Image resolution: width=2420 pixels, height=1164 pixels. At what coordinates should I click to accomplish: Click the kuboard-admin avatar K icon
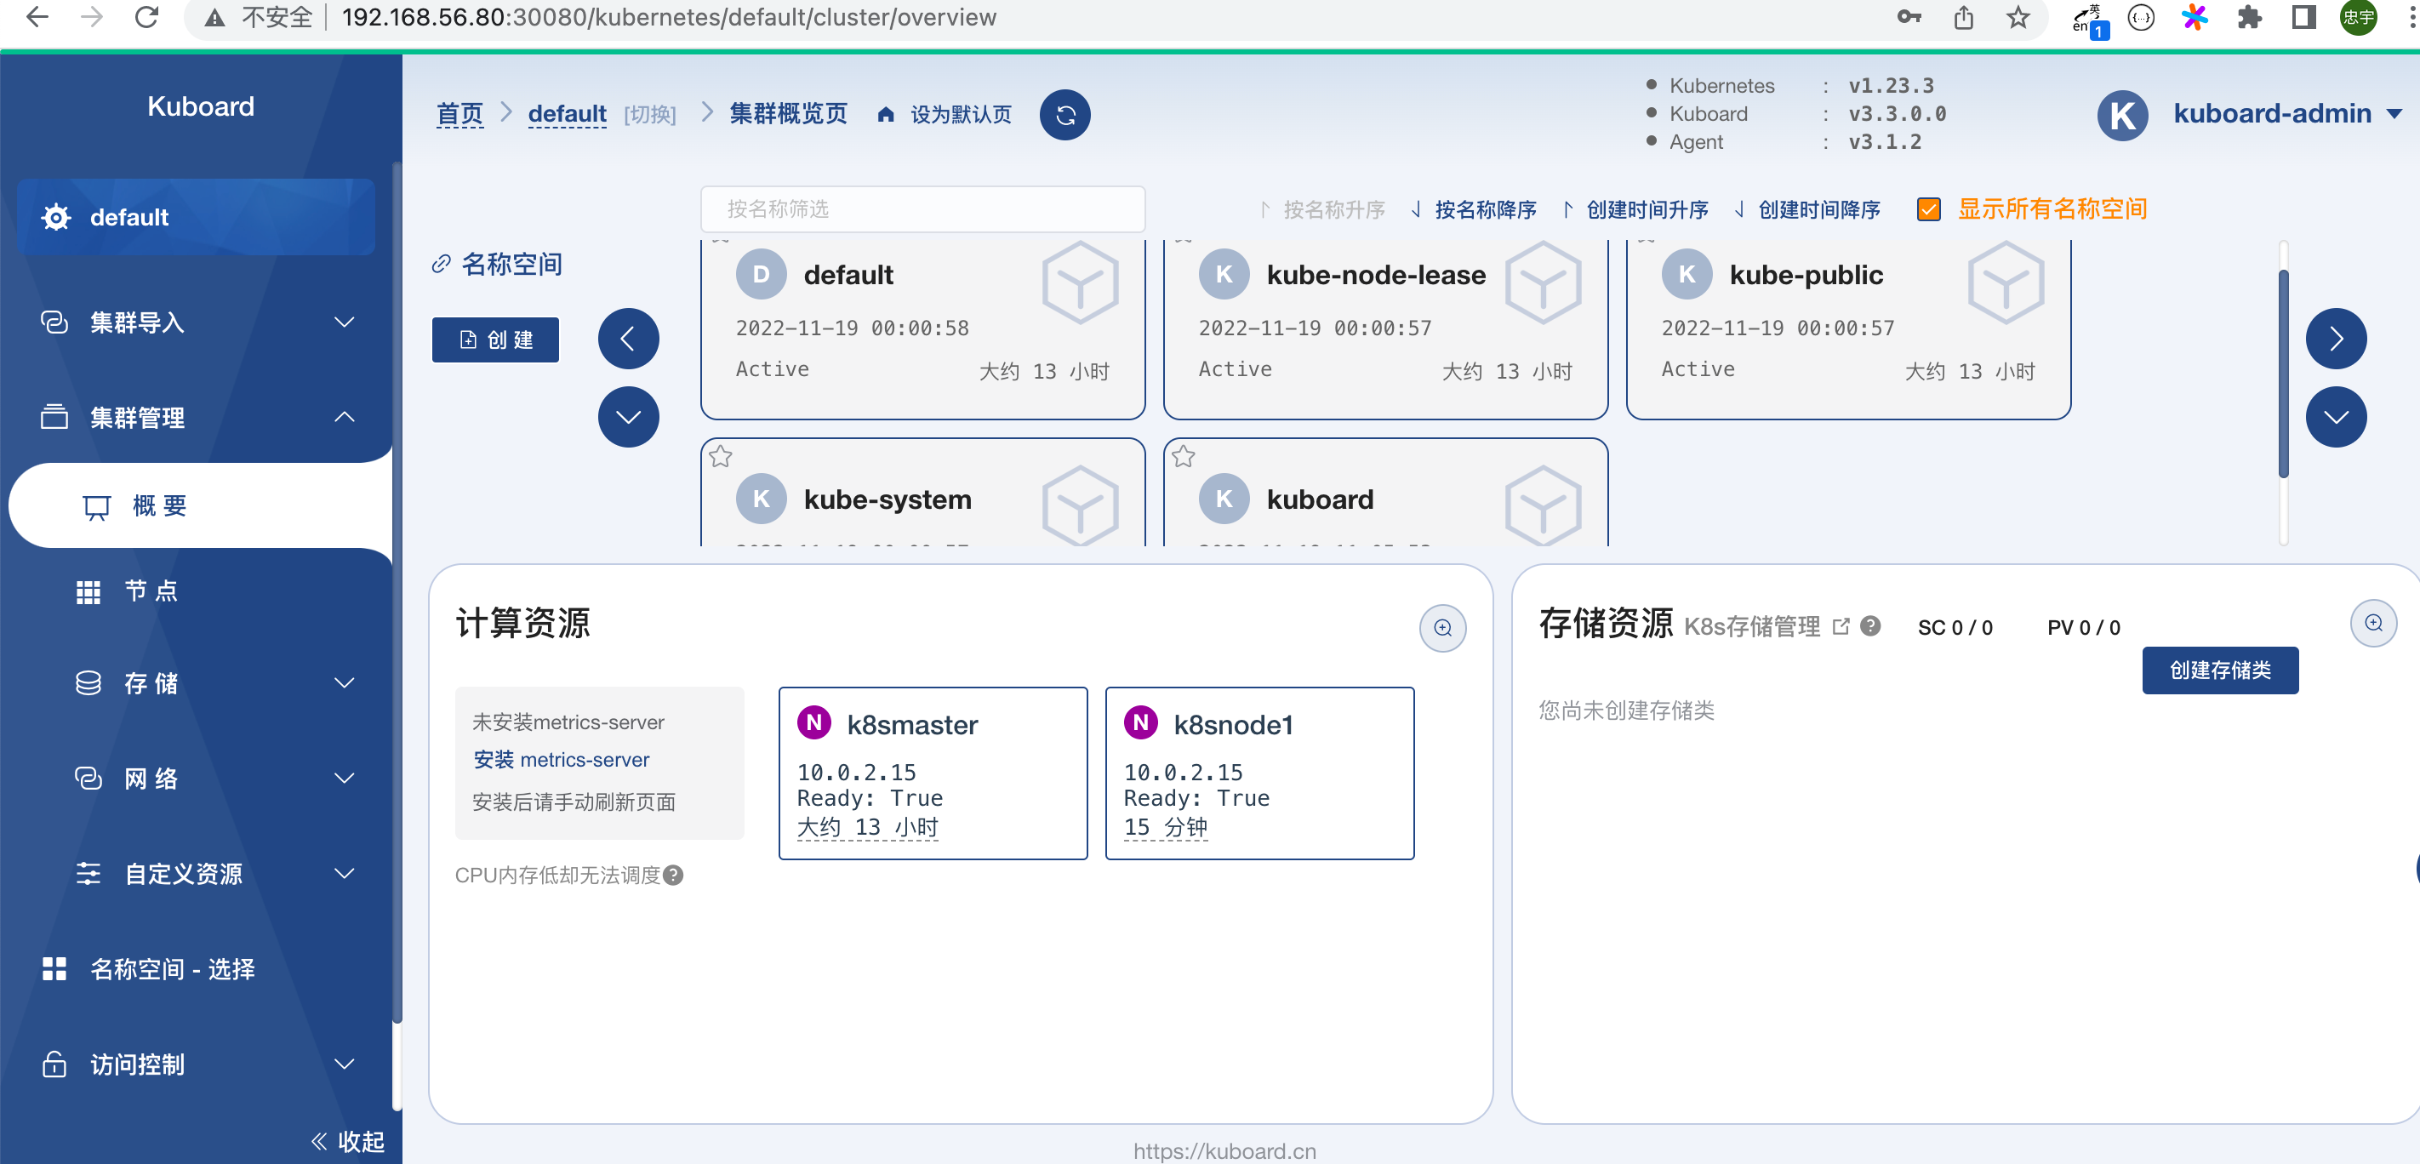click(2122, 115)
